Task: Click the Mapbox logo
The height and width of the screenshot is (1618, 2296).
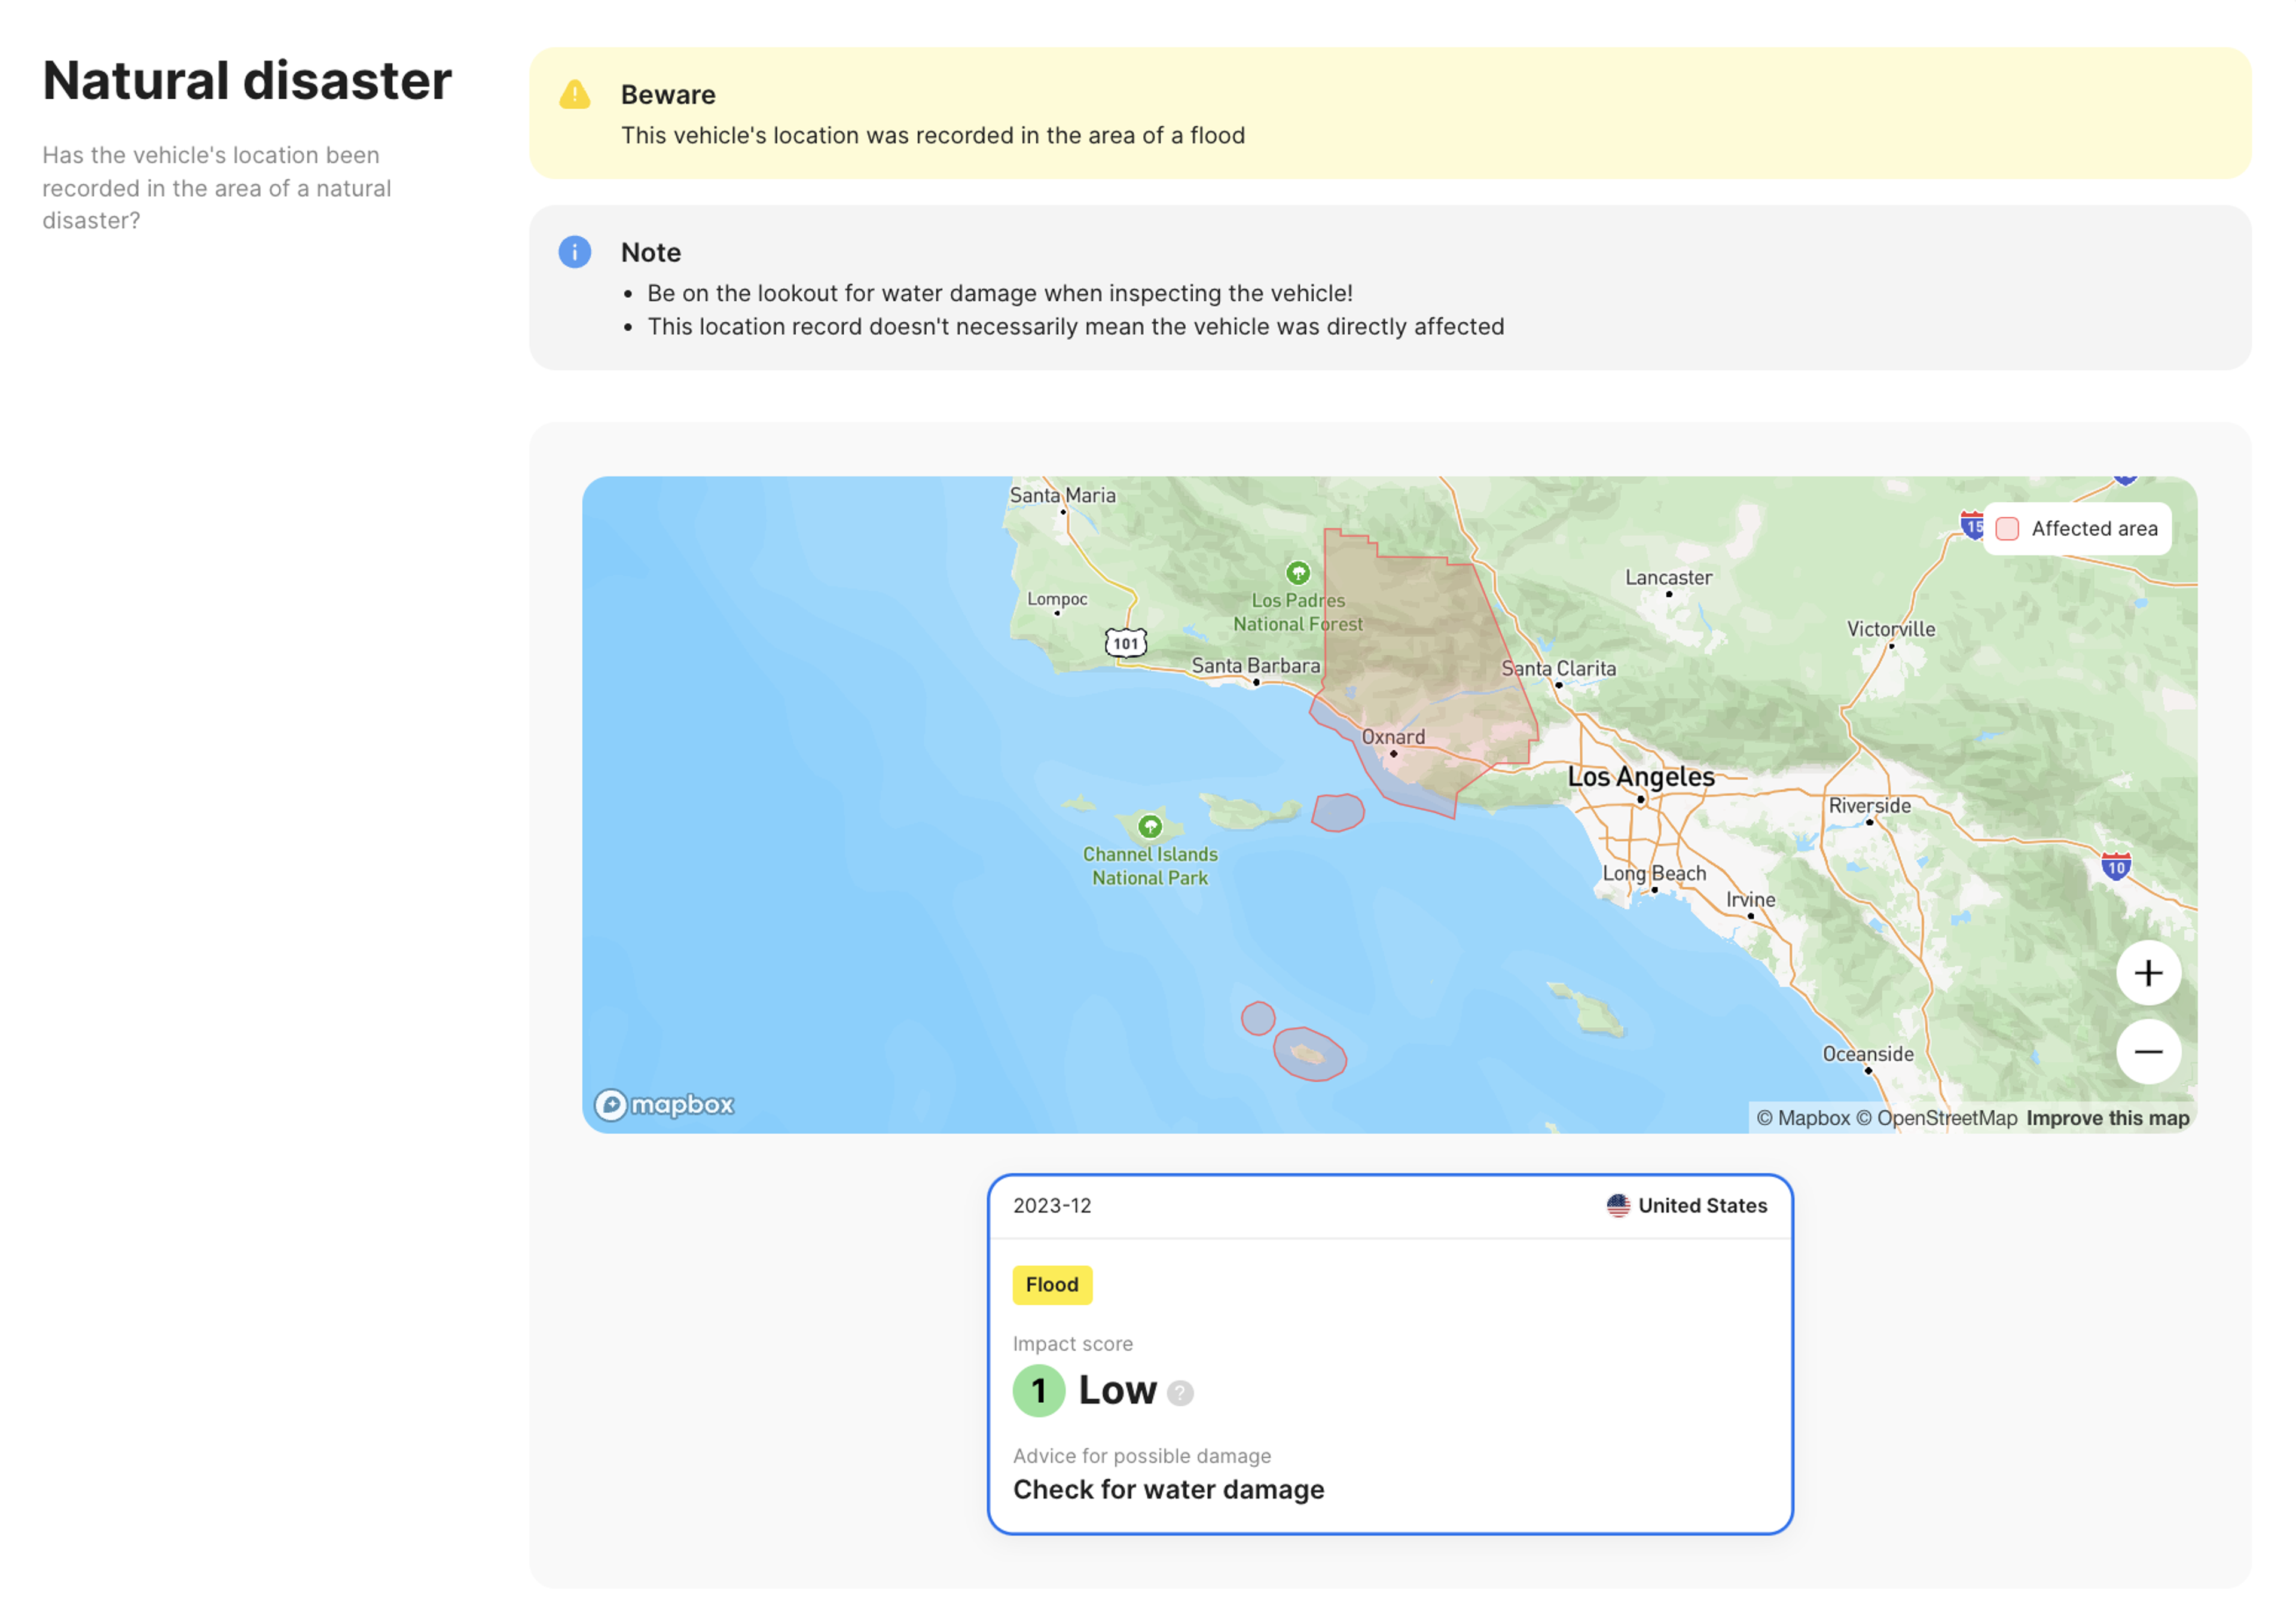Action: coord(664,1104)
